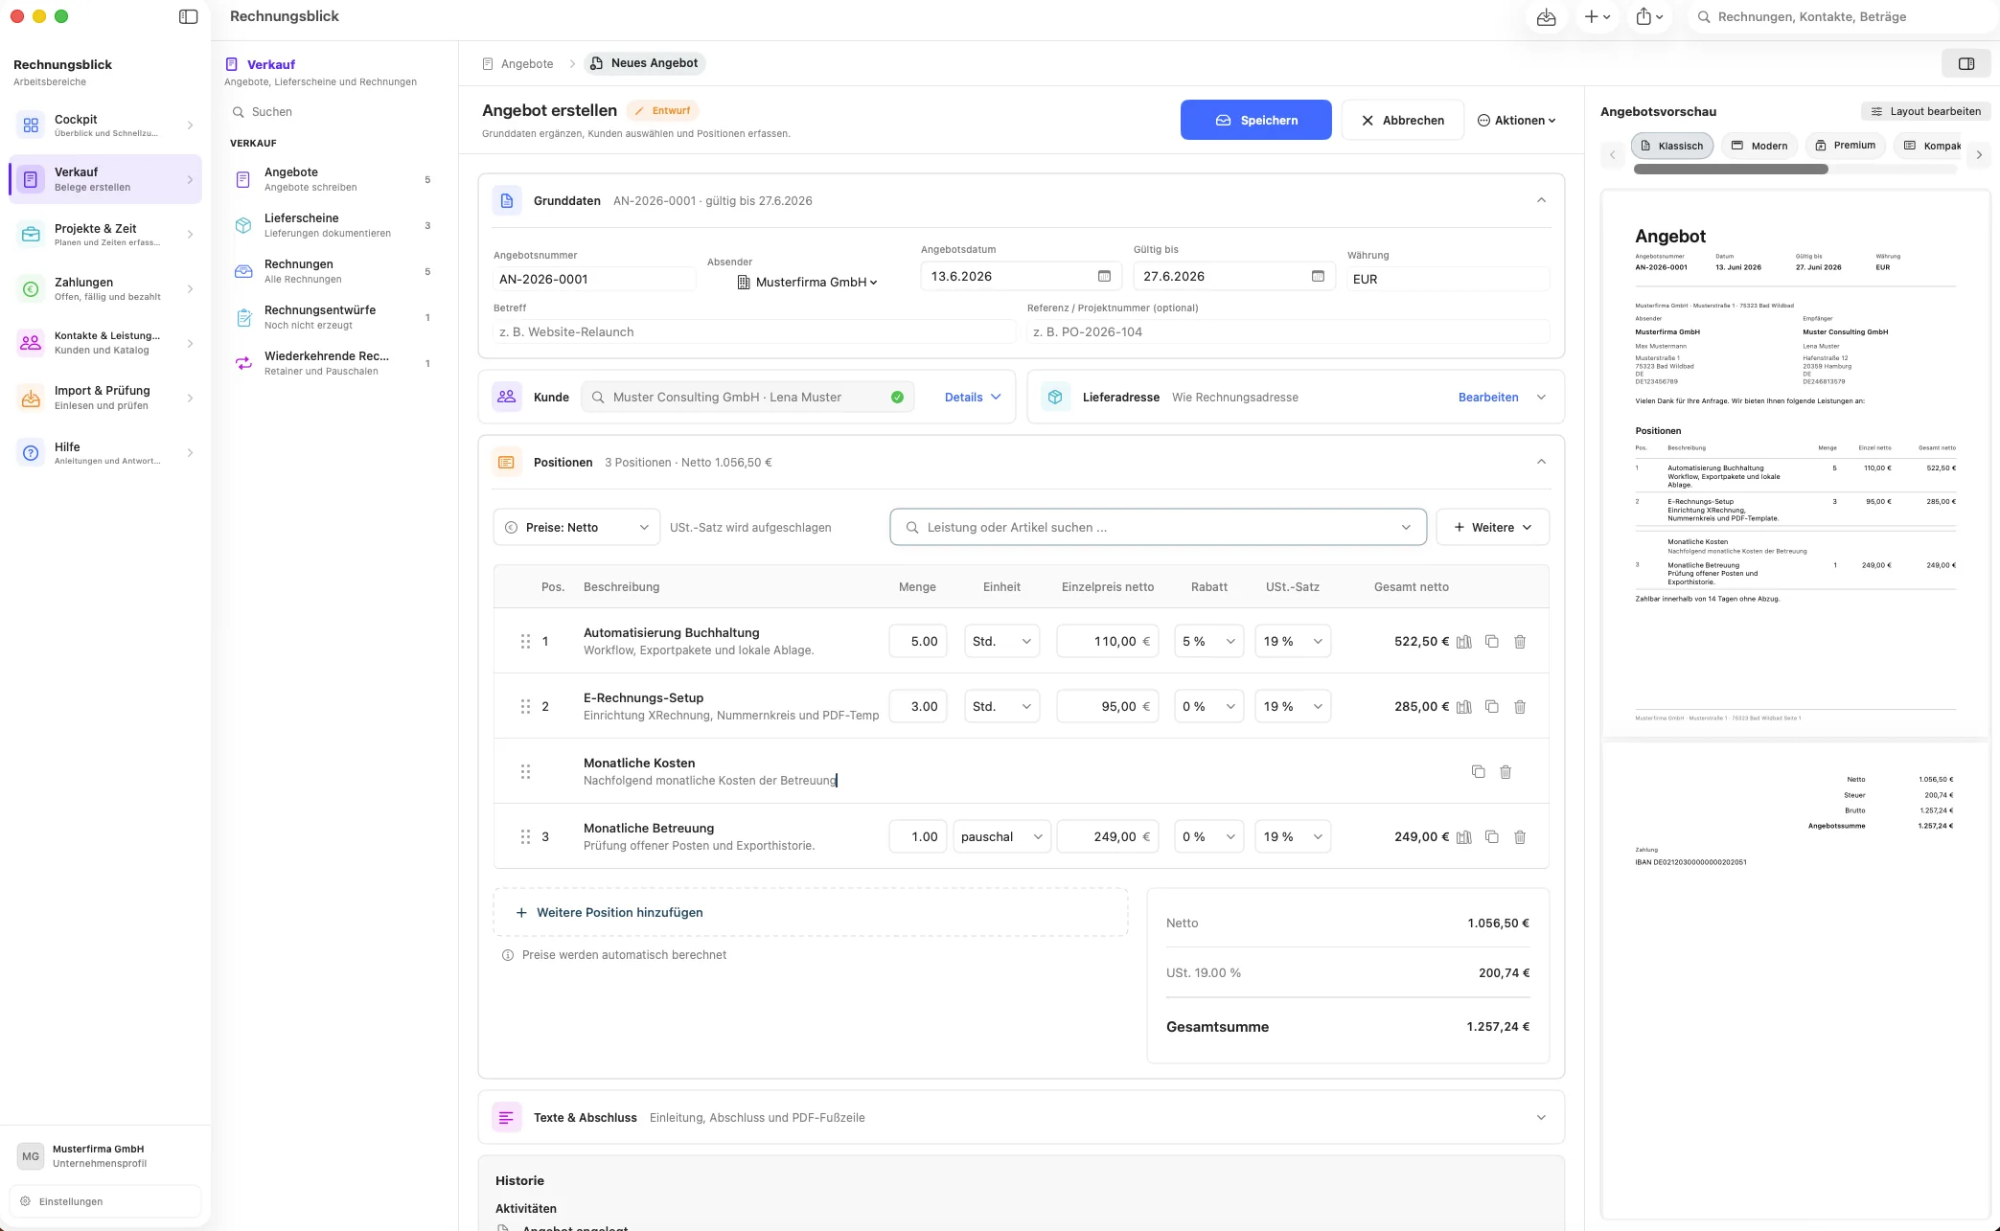
Task: Delete the Monatliche Kosten heading row
Action: click(1506, 772)
